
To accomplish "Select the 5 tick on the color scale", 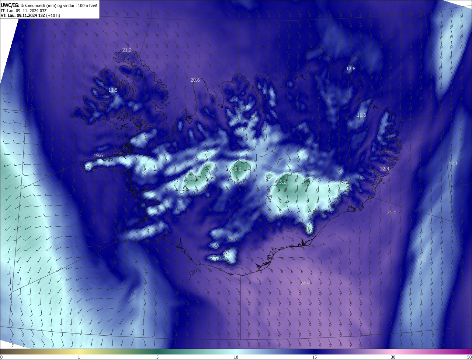I will 157,357.
